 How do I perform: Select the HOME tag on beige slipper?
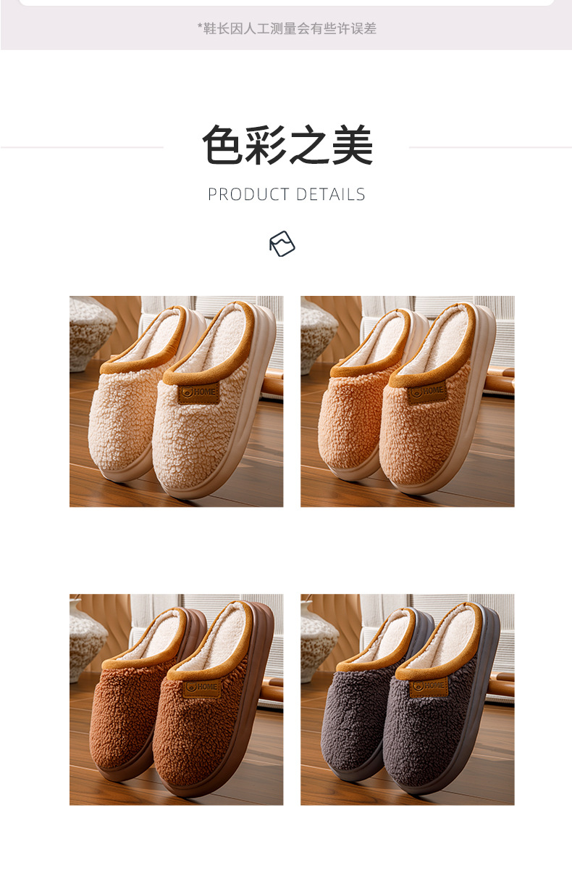[199, 392]
